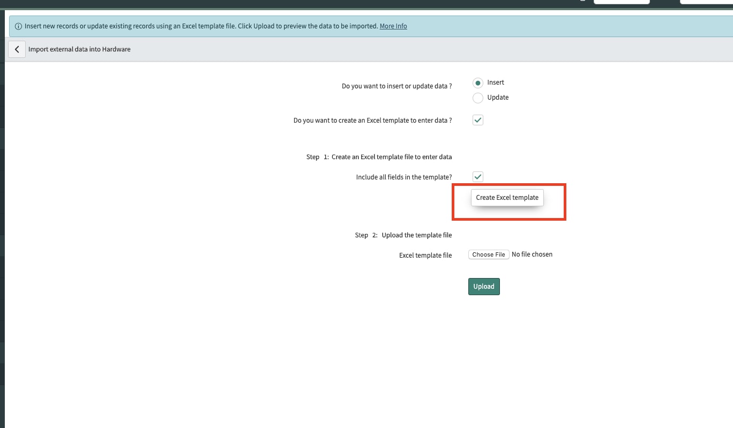Click the Create Excel template button
Image resolution: width=733 pixels, height=428 pixels.
coord(507,198)
